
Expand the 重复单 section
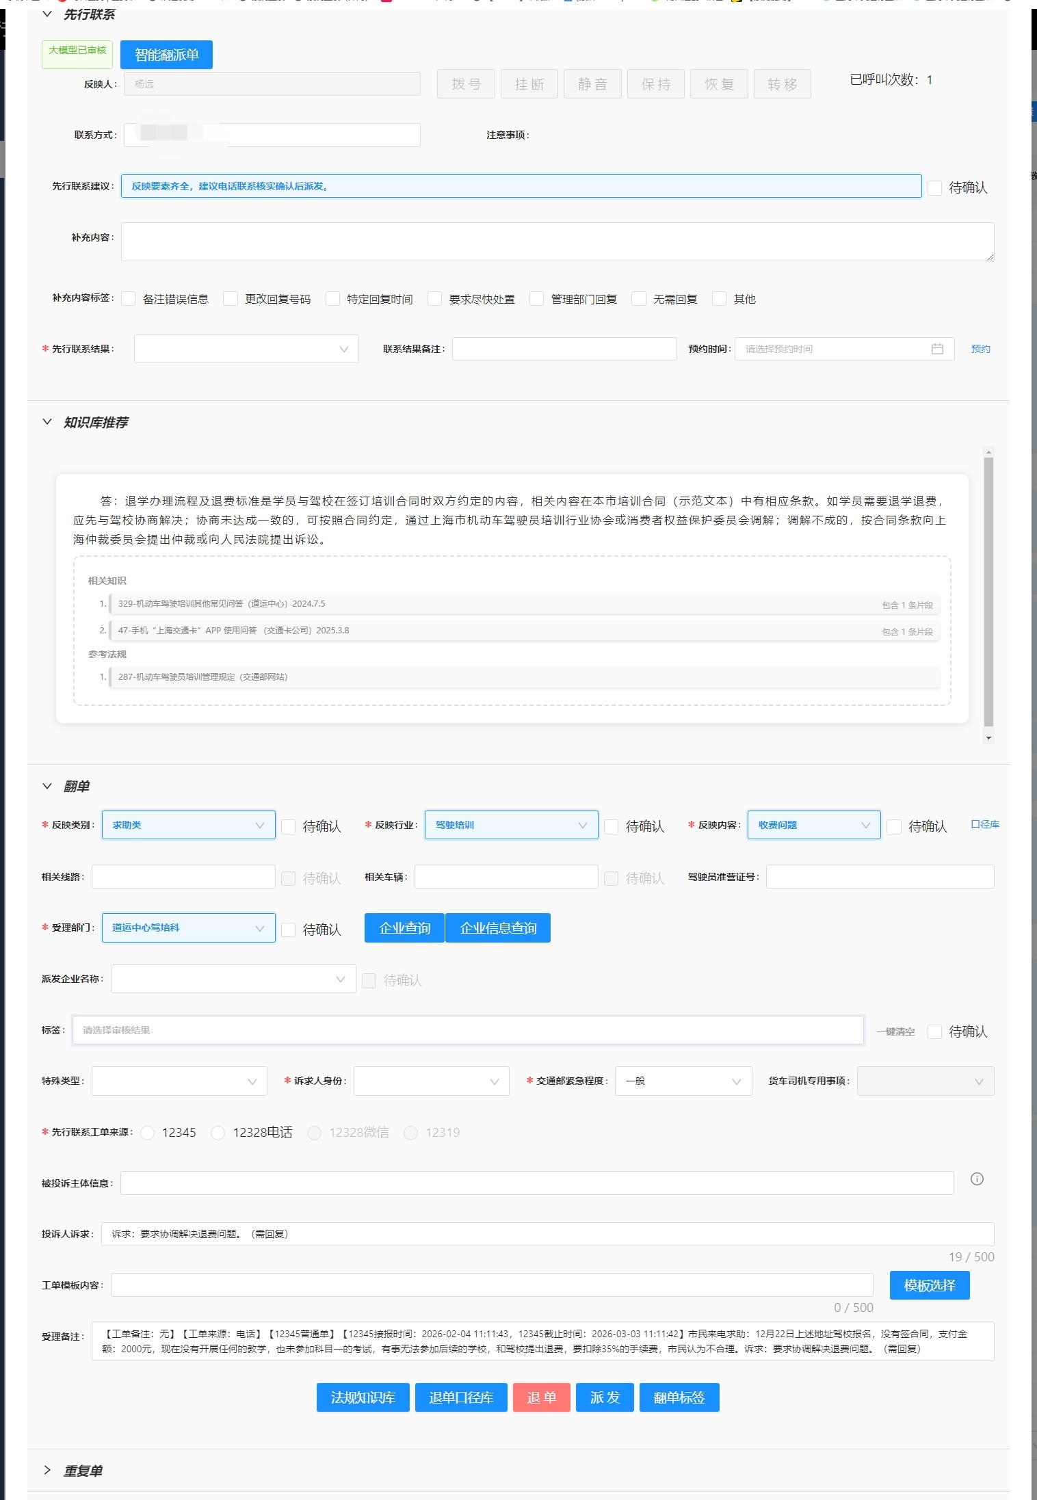click(47, 1470)
